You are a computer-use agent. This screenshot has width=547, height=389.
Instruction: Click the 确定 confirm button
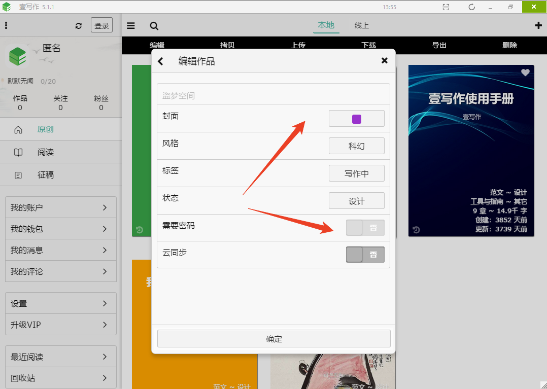point(274,338)
